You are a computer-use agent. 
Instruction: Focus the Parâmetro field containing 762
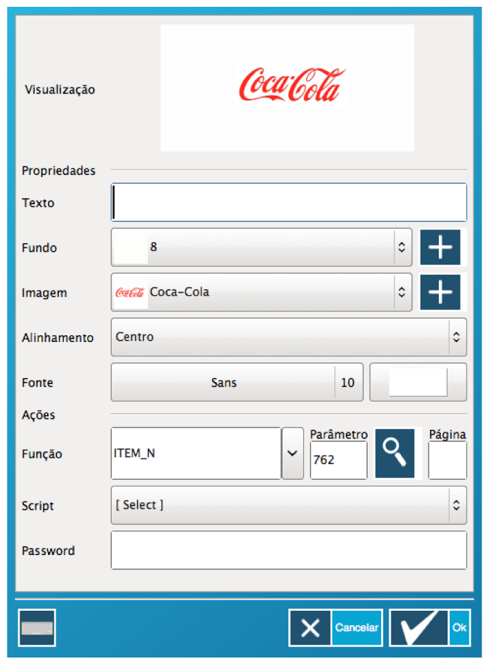click(x=338, y=460)
